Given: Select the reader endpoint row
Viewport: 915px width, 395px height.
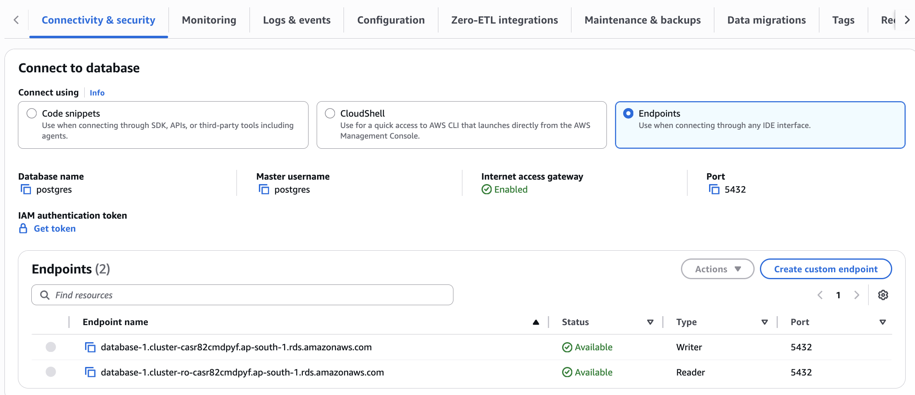Looking at the screenshot, I should click(x=50, y=372).
